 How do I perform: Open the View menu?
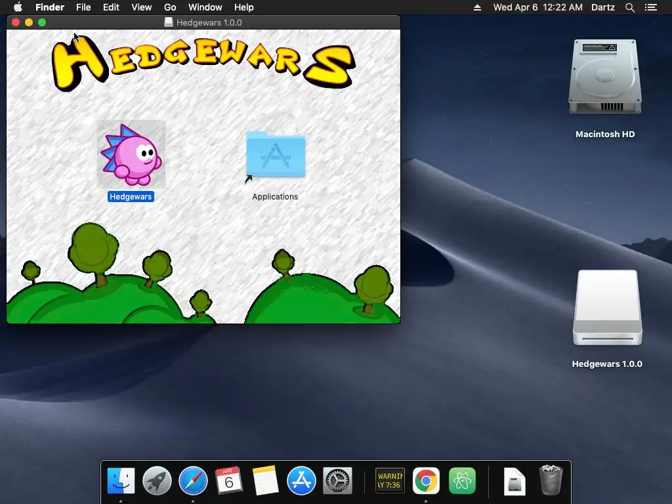pyautogui.click(x=142, y=7)
